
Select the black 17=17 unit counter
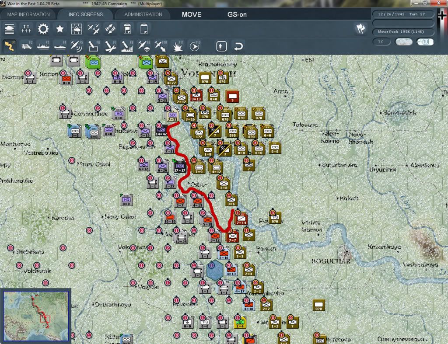pyautogui.click(x=180, y=167)
